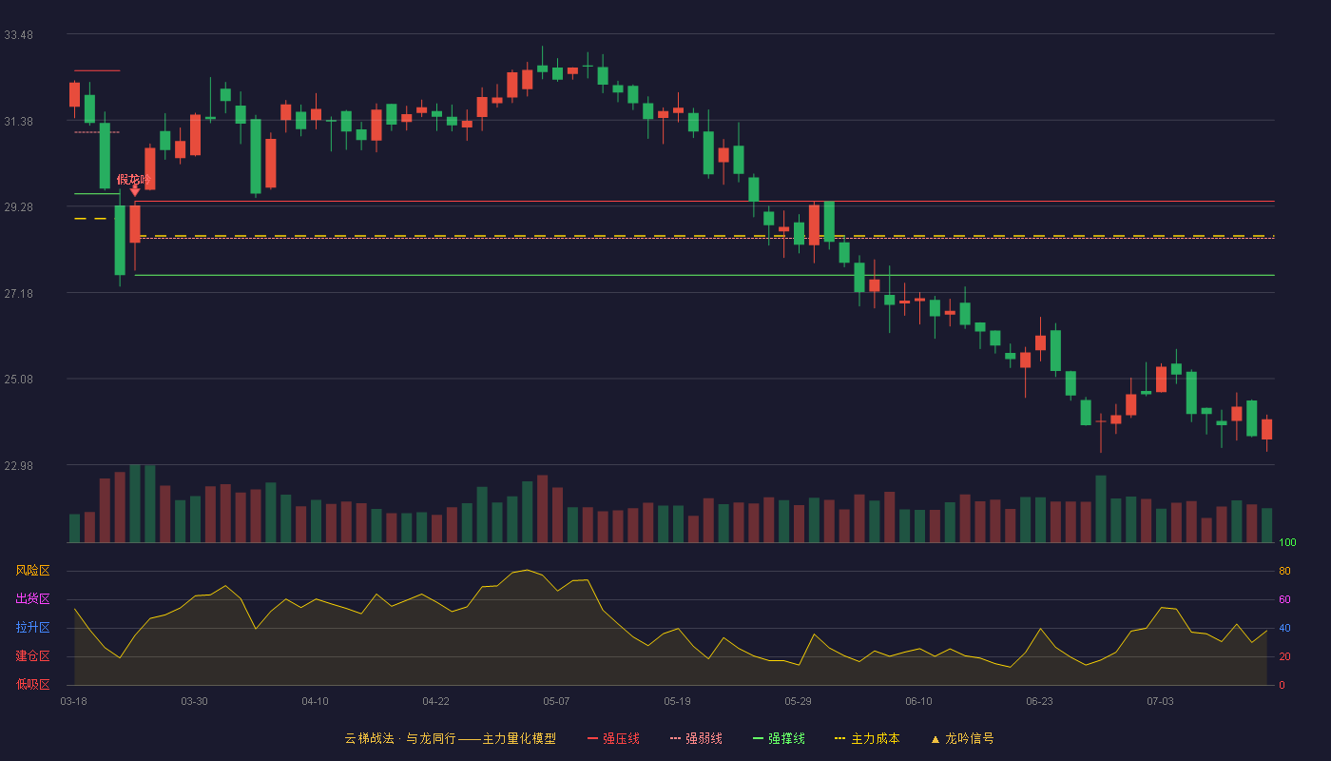
Task: Select the 风险区 zone label
Action: tap(32, 571)
